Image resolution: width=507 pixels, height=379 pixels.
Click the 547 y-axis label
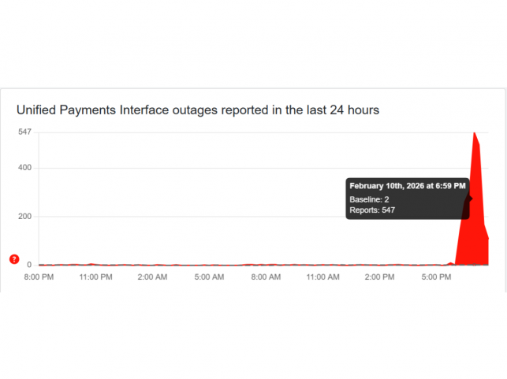[24, 132]
